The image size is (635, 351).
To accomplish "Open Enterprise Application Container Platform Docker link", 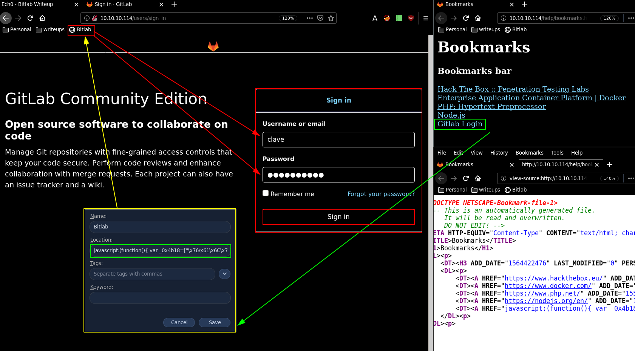I will tap(531, 98).
